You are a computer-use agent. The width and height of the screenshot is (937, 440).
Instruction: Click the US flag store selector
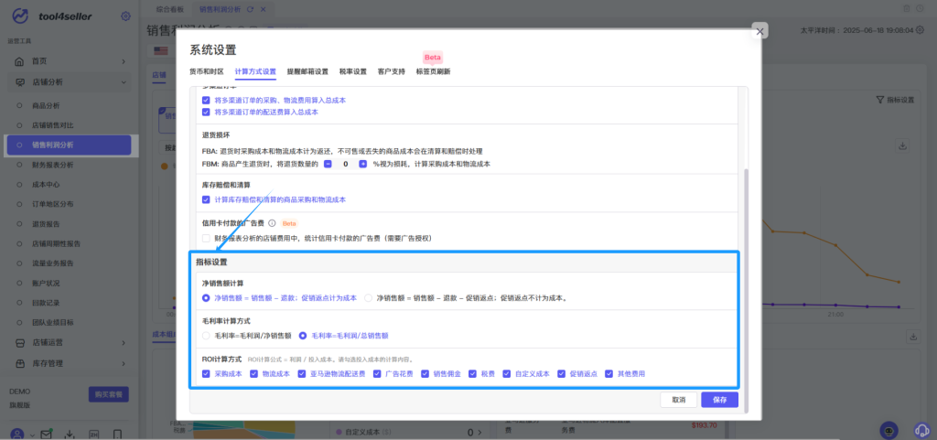161,50
